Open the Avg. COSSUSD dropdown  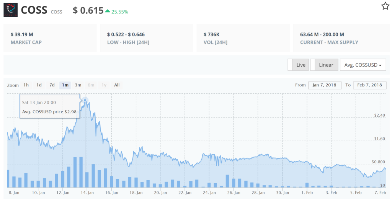363,65
